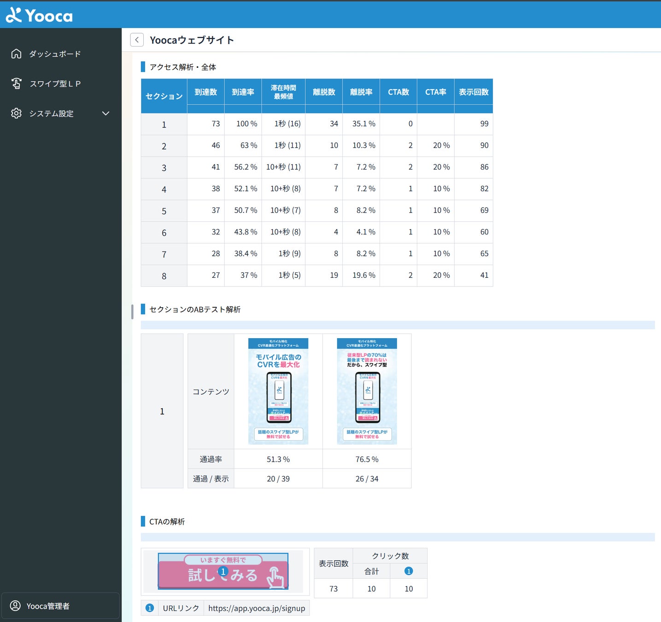Click the blue number 1 badge on CTA banner
The width and height of the screenshot is (661, 622).
(x=223, y=571)
